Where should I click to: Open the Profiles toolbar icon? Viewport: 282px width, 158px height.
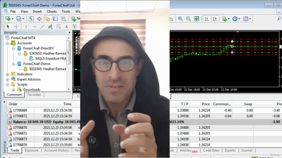[x=19, y=18]
